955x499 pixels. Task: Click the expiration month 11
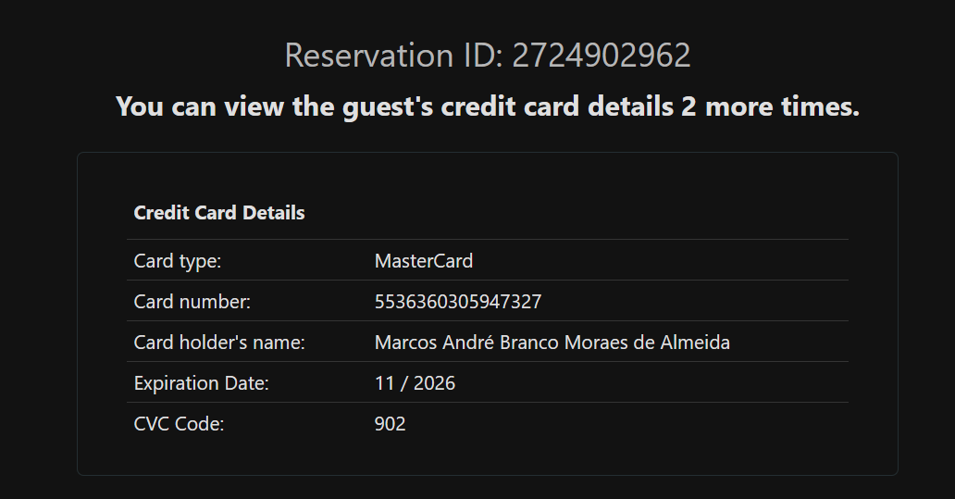tap(383, 383)
